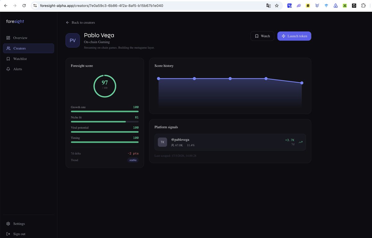
Task: Click the Viral potential progress bar
Action: [x=105, y=132]
